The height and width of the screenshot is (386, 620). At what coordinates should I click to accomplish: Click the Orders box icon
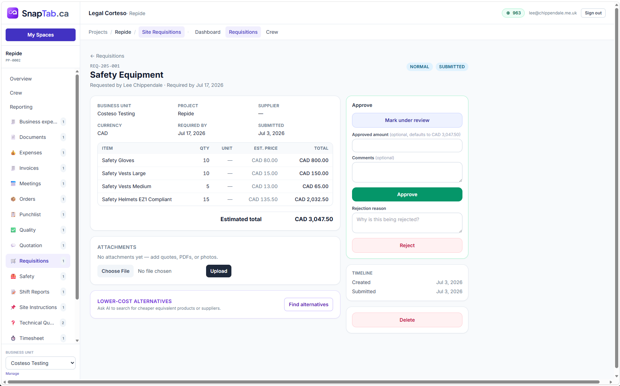[x=13, y=199]
